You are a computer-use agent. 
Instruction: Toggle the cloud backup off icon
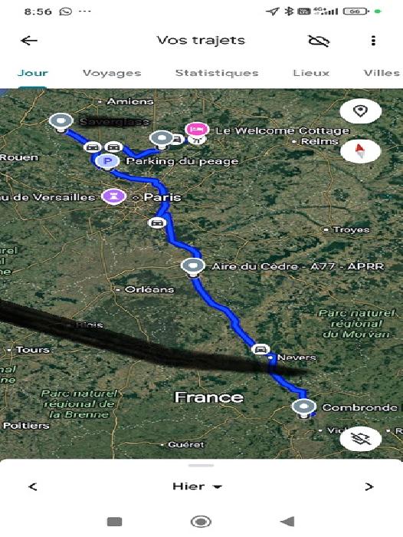(x=319, y=41)
